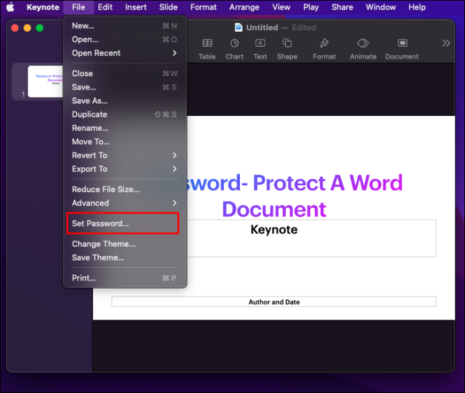Screen dimensions: 465x393
Task: Open the Slide menu
Action: (x=168, y=7)
